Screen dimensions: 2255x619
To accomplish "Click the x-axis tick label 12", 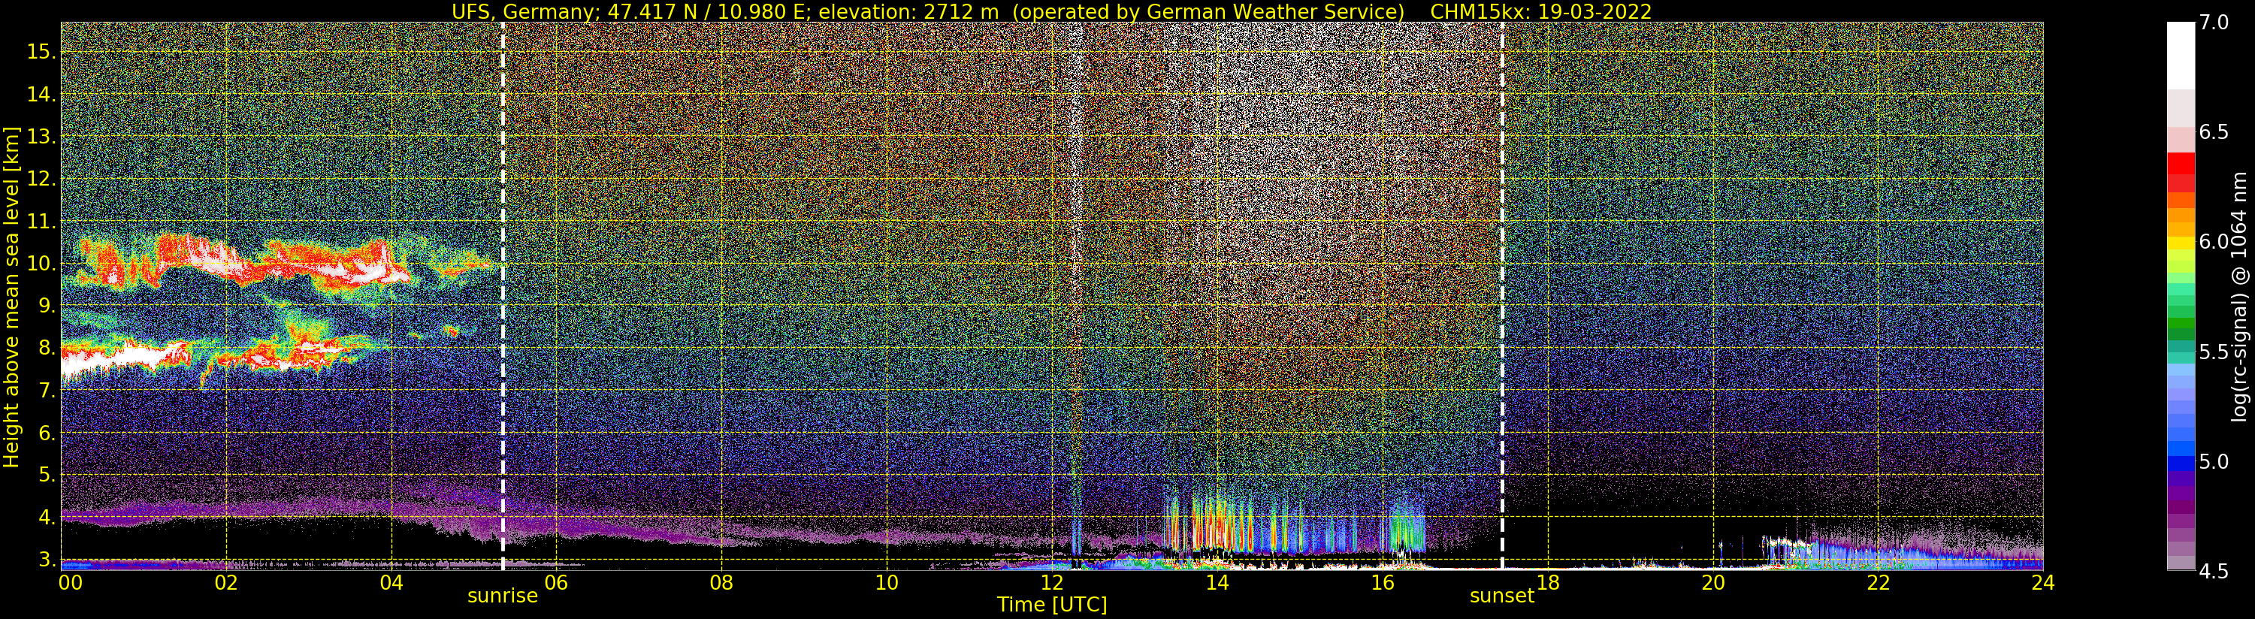I will coord(1052,583).
